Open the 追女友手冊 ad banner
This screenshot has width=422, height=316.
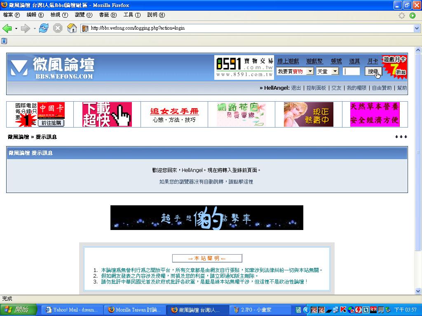point(174,114)
